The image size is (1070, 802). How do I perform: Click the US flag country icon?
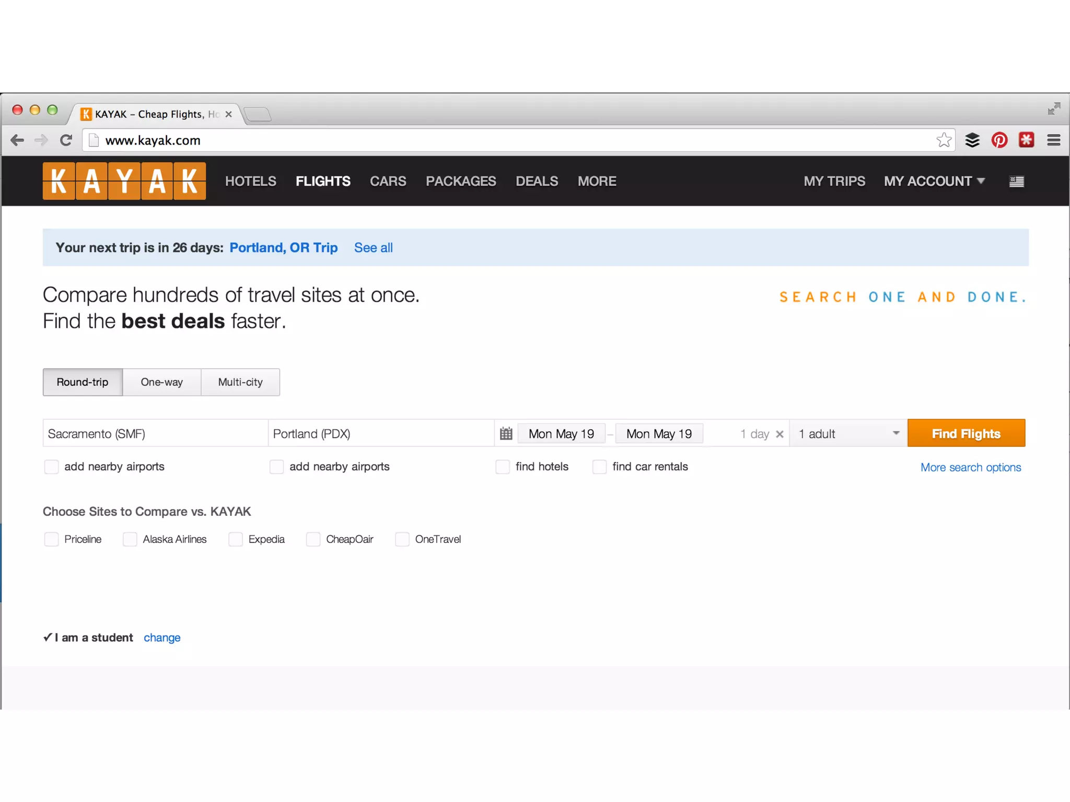[x=1016, y=181]
